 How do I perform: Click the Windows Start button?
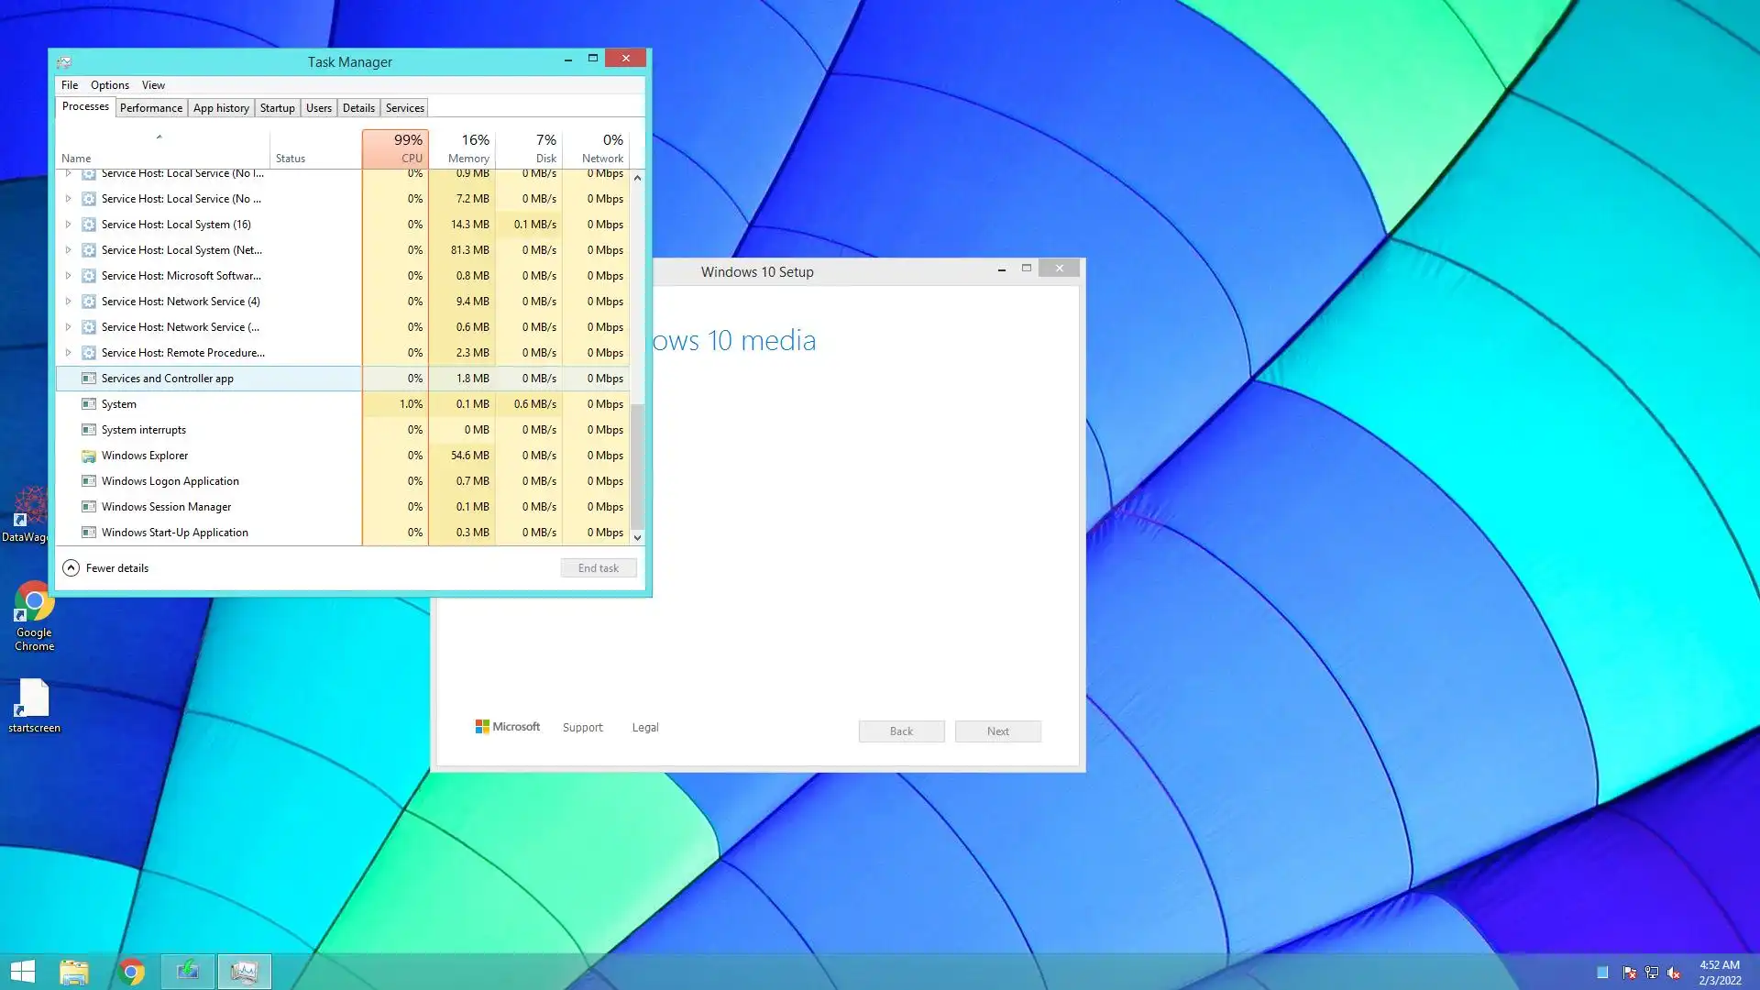(22, 972)
